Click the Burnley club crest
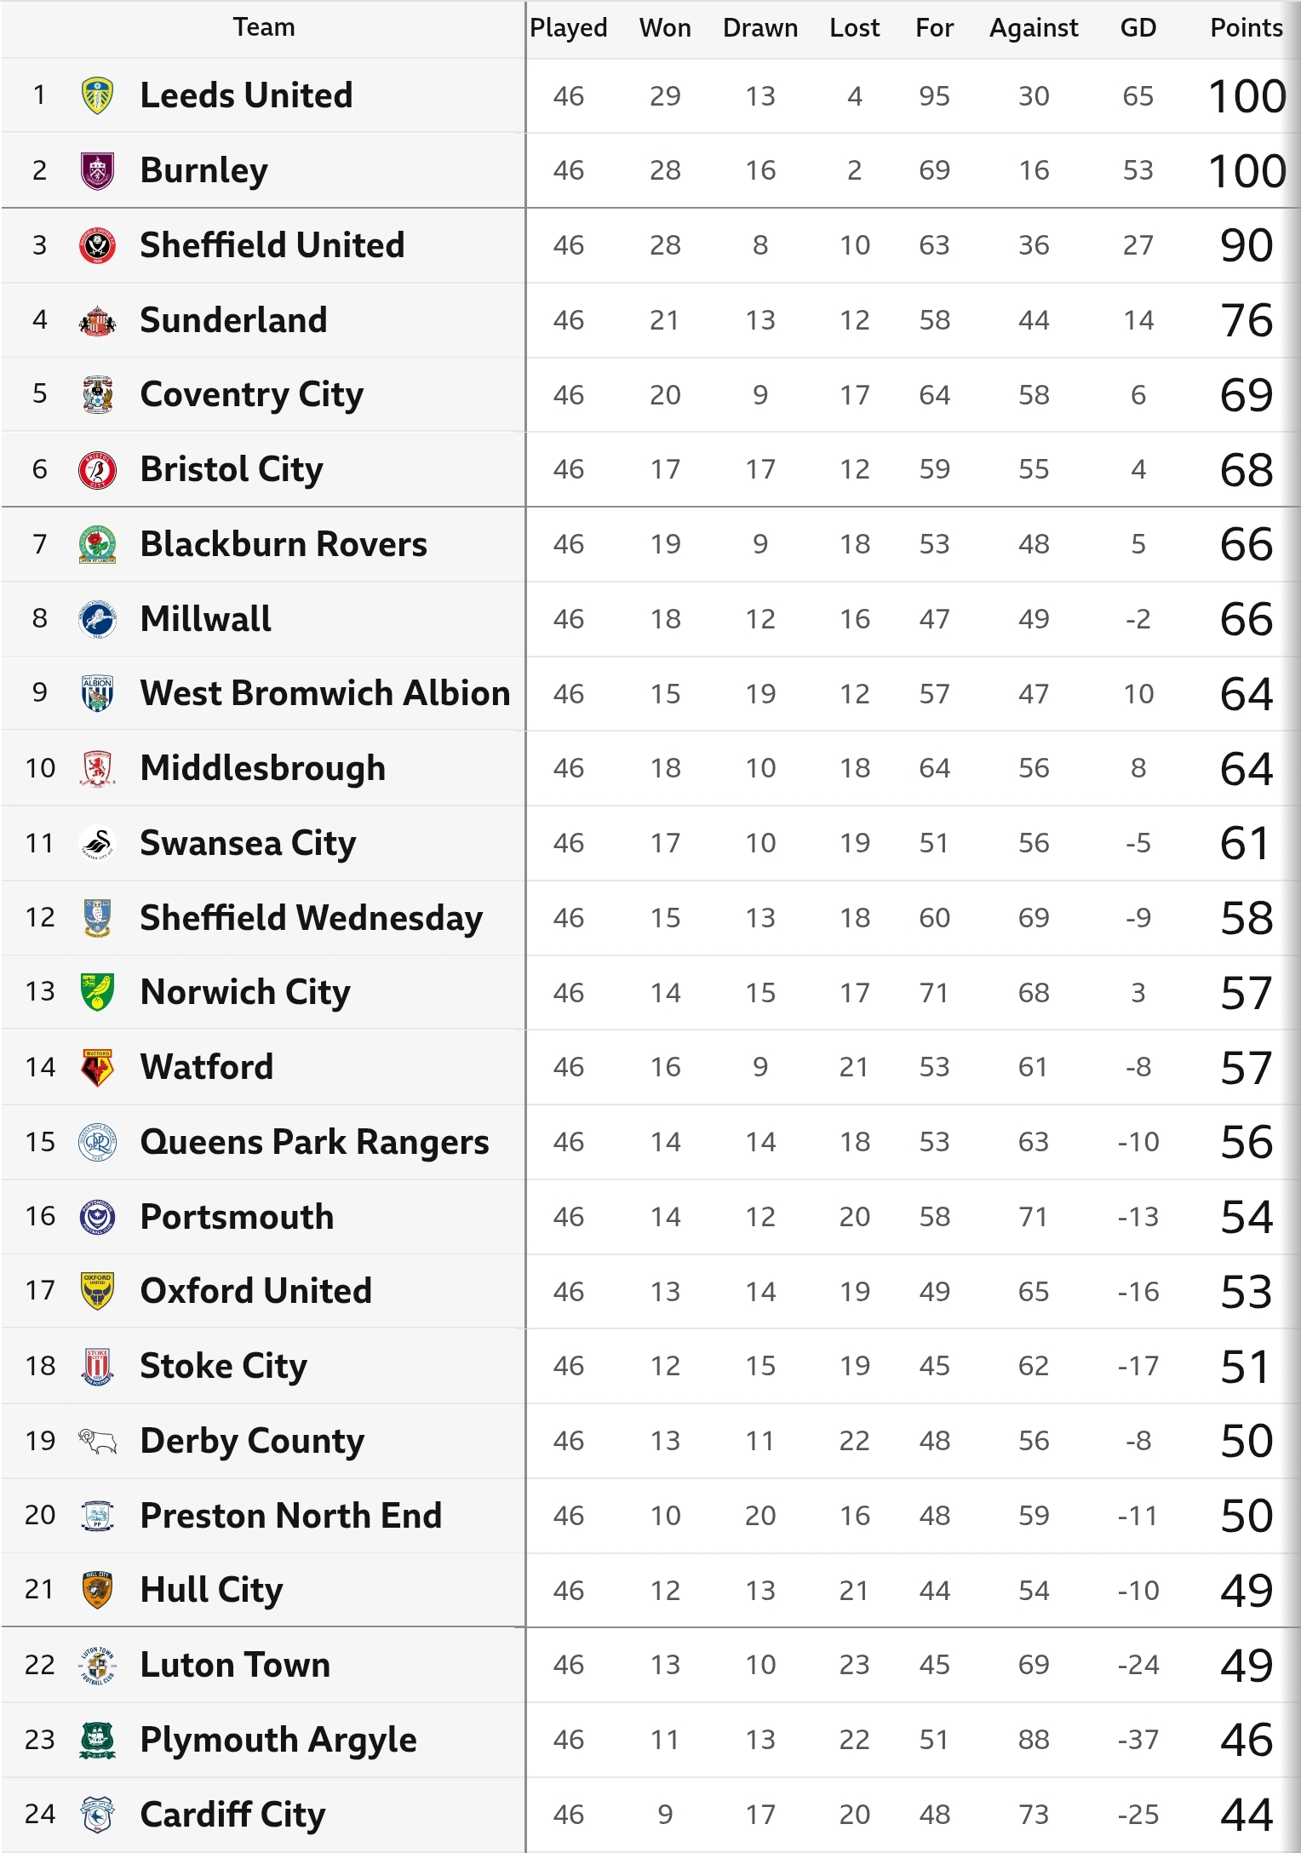Image resolution: width=1301 pixels, height=1853 pixels. tap(98, 170)
